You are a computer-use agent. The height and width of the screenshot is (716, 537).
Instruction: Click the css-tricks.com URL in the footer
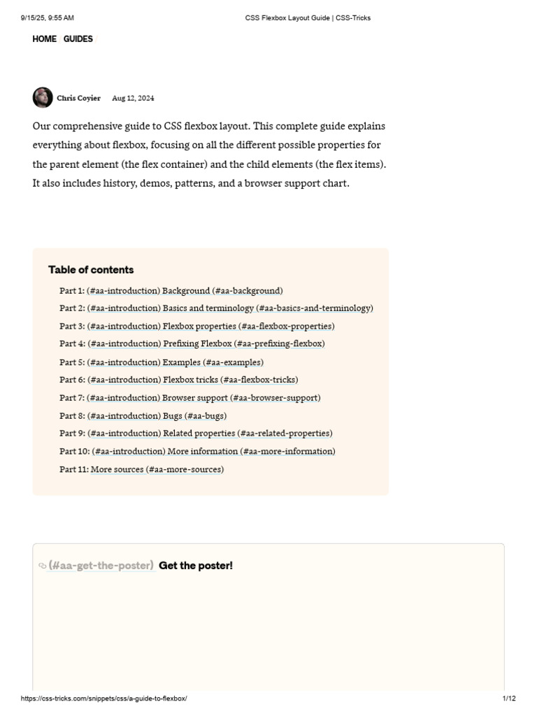pos(103,699)
